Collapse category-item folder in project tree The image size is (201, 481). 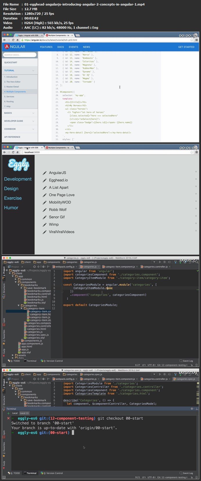click(22, 308)
